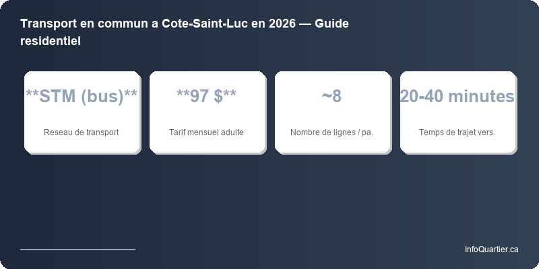Click the 97 $ monthly fare value
Image resolution: width=539 pixels, height=269 pixels.
pyautogui.click(x=206, y=97)
